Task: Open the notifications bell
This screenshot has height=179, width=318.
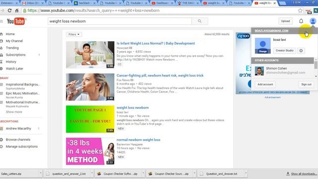Action: pyautogui.click(x=301, y=21)
